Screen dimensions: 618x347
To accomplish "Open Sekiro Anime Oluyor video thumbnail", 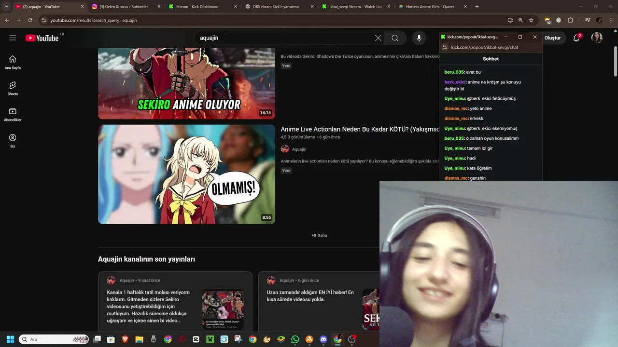I will 186,83.
